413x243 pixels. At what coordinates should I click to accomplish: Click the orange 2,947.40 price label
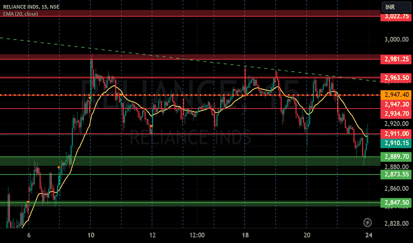point(396,95)
